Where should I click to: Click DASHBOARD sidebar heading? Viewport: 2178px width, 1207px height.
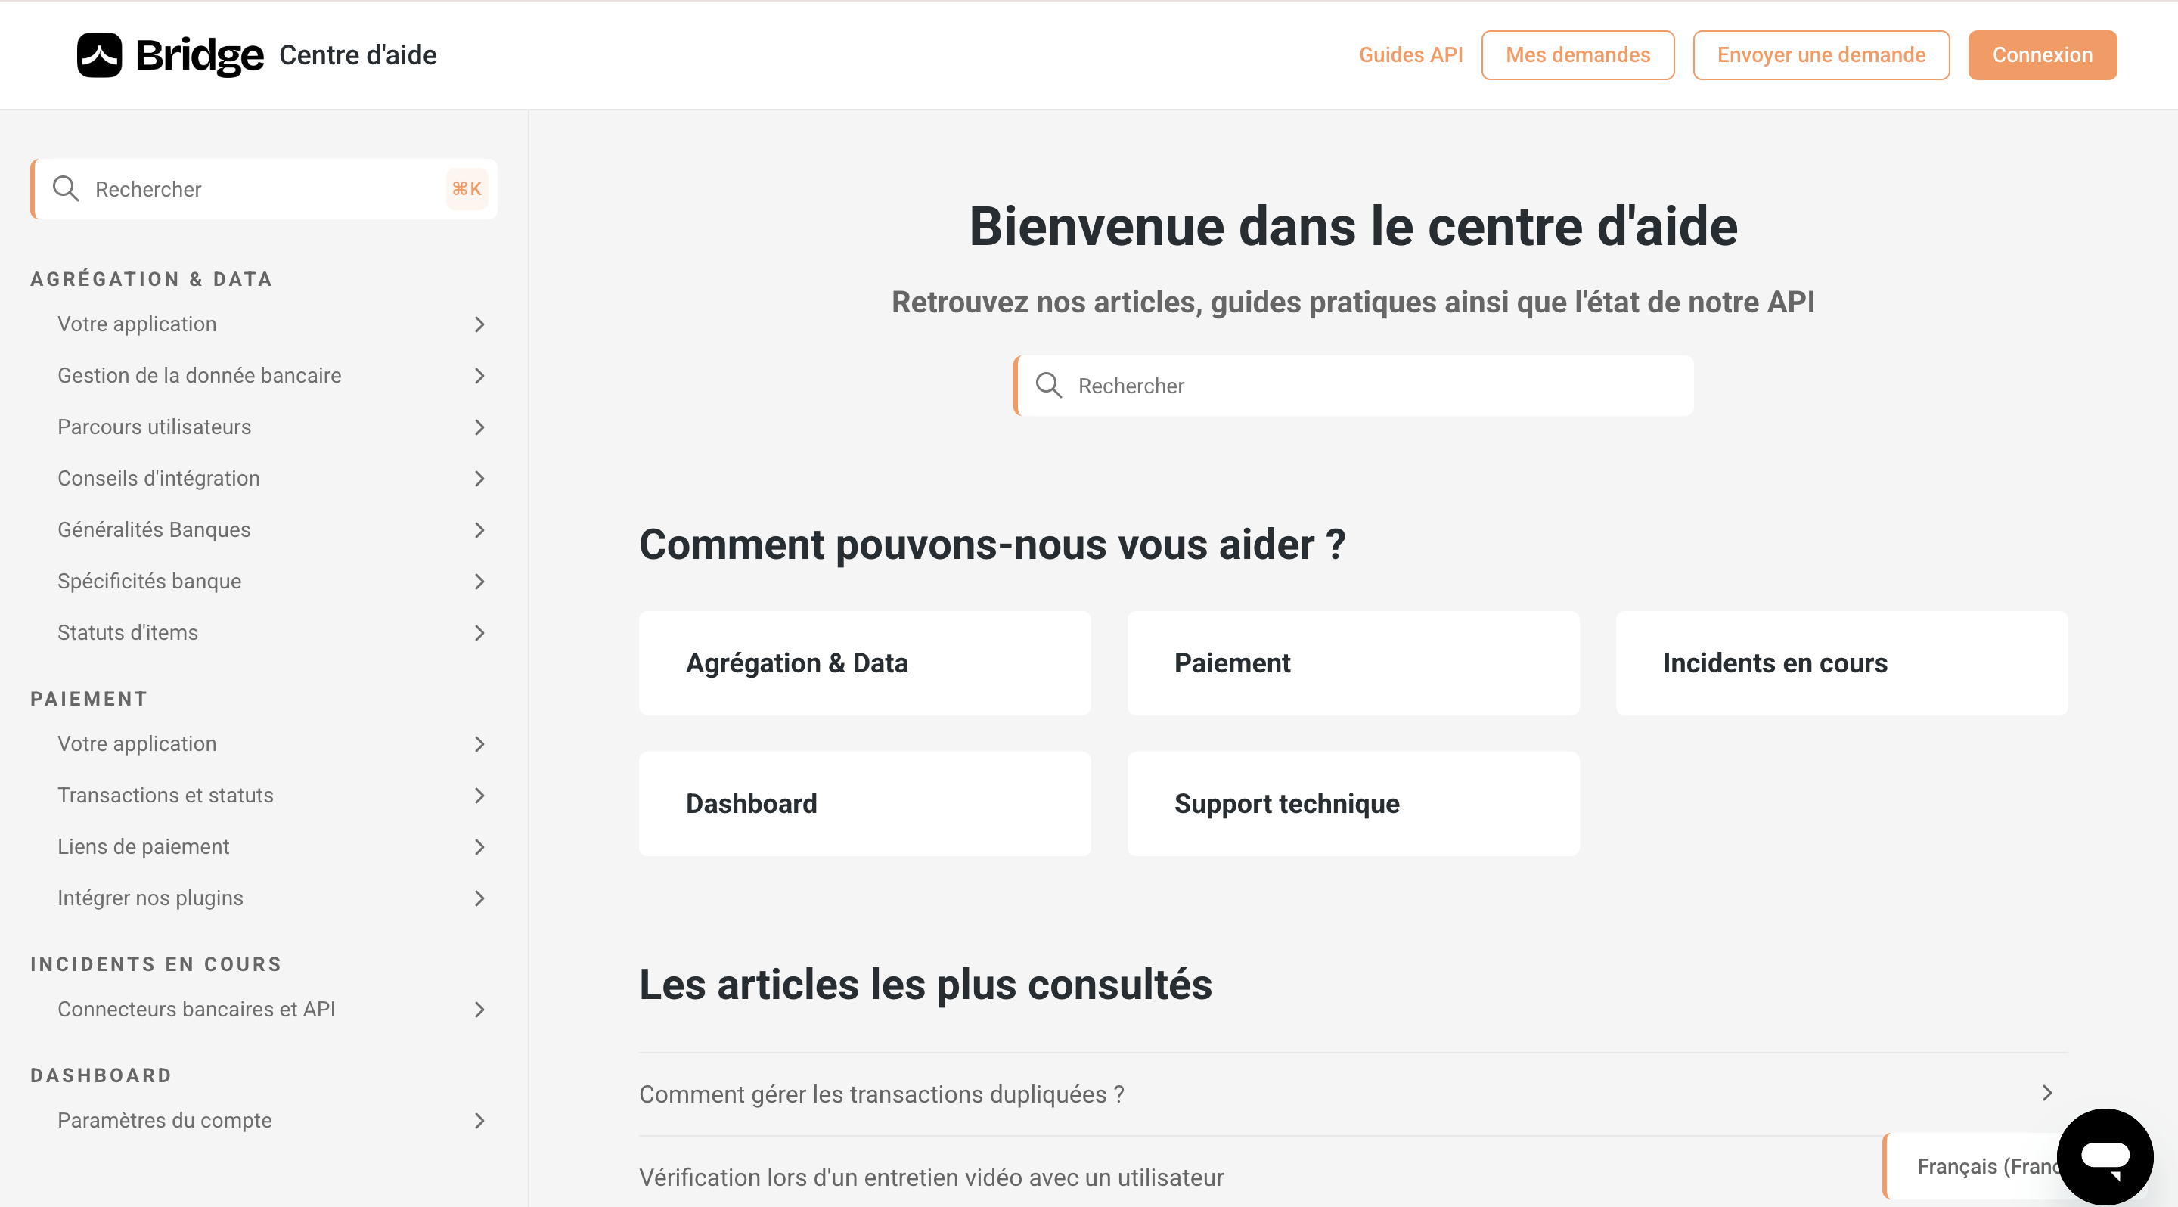[101, 1076]
